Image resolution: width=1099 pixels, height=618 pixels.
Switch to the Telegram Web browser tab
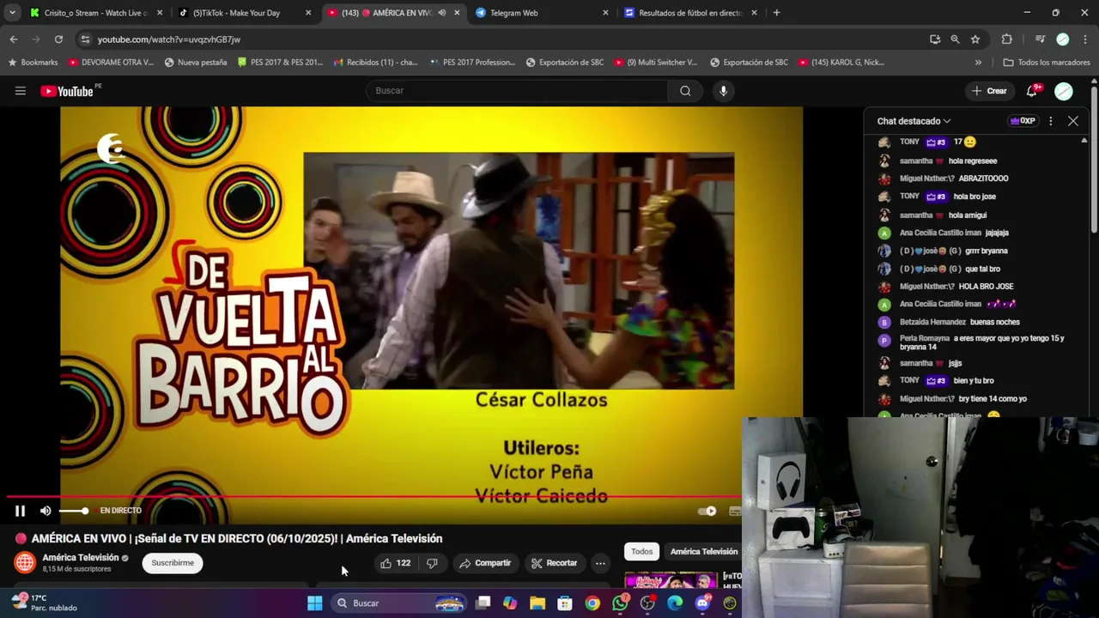(539, 13)
